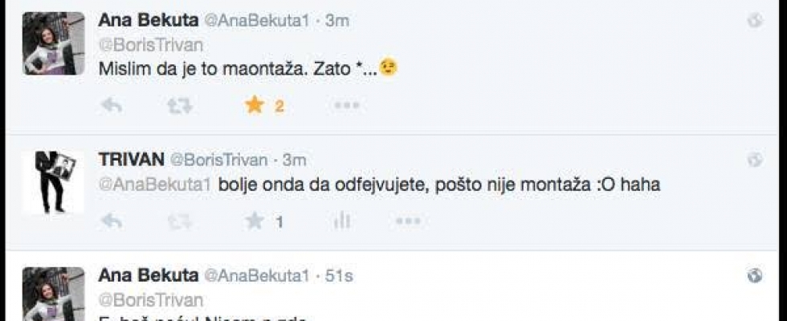Reply to Ana Bekuta's first tweet
This screenshot has height=321, width=787.
pyautogui.click(x=112, y=105)
